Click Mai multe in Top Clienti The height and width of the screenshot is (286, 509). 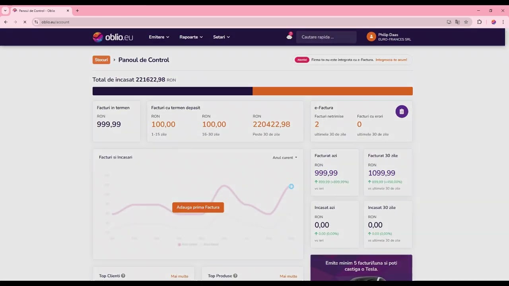(180, 276)
